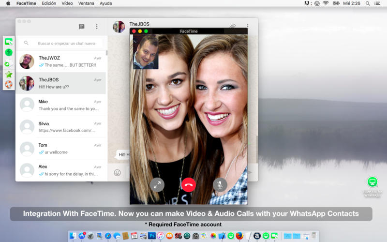Launch Safari from the dock

pos(108,236)
